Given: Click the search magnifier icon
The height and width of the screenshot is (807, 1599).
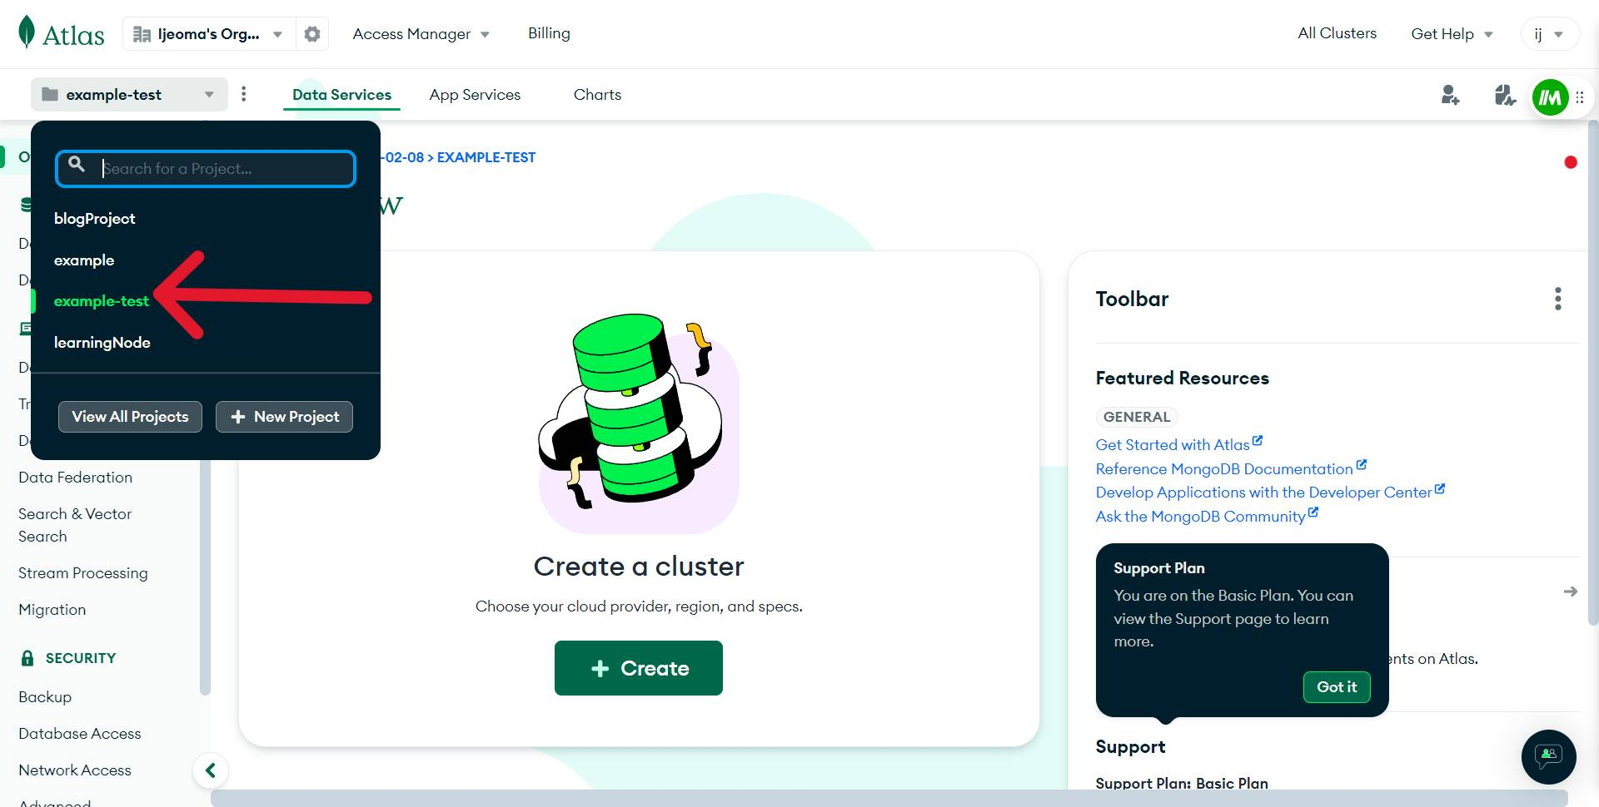Looking at the screenshot, I should tap(77, 165).
